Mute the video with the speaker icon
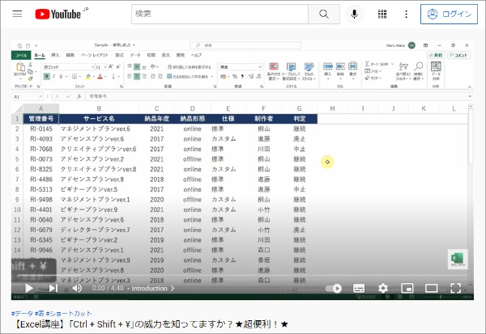The width and height of the screenshot is (486, 334). tap(77, 288)
